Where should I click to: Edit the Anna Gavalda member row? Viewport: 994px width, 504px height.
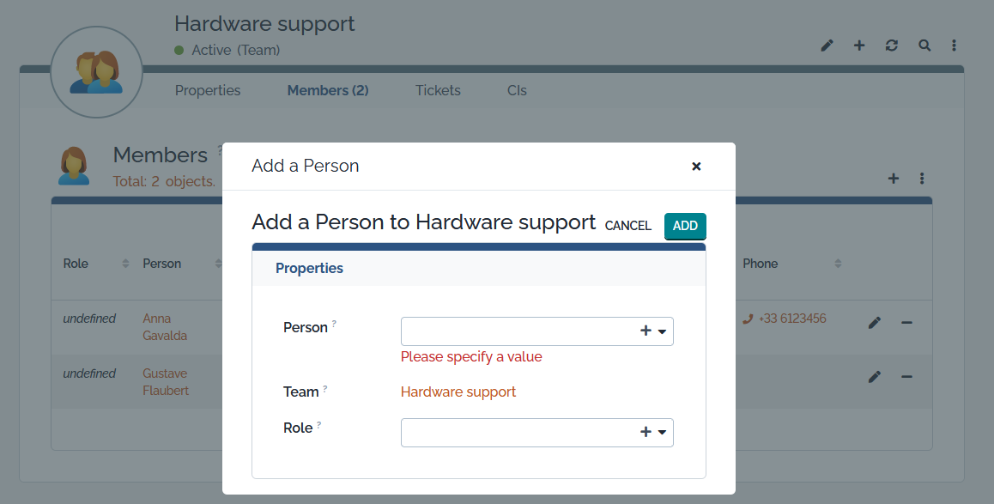[x=874, y=323]
